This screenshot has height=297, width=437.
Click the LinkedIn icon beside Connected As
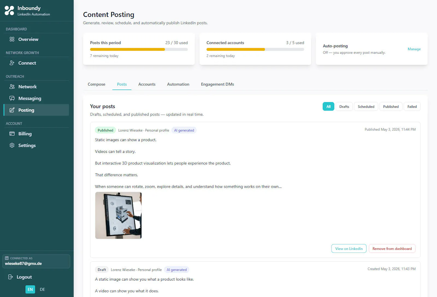tap(7, 258)
